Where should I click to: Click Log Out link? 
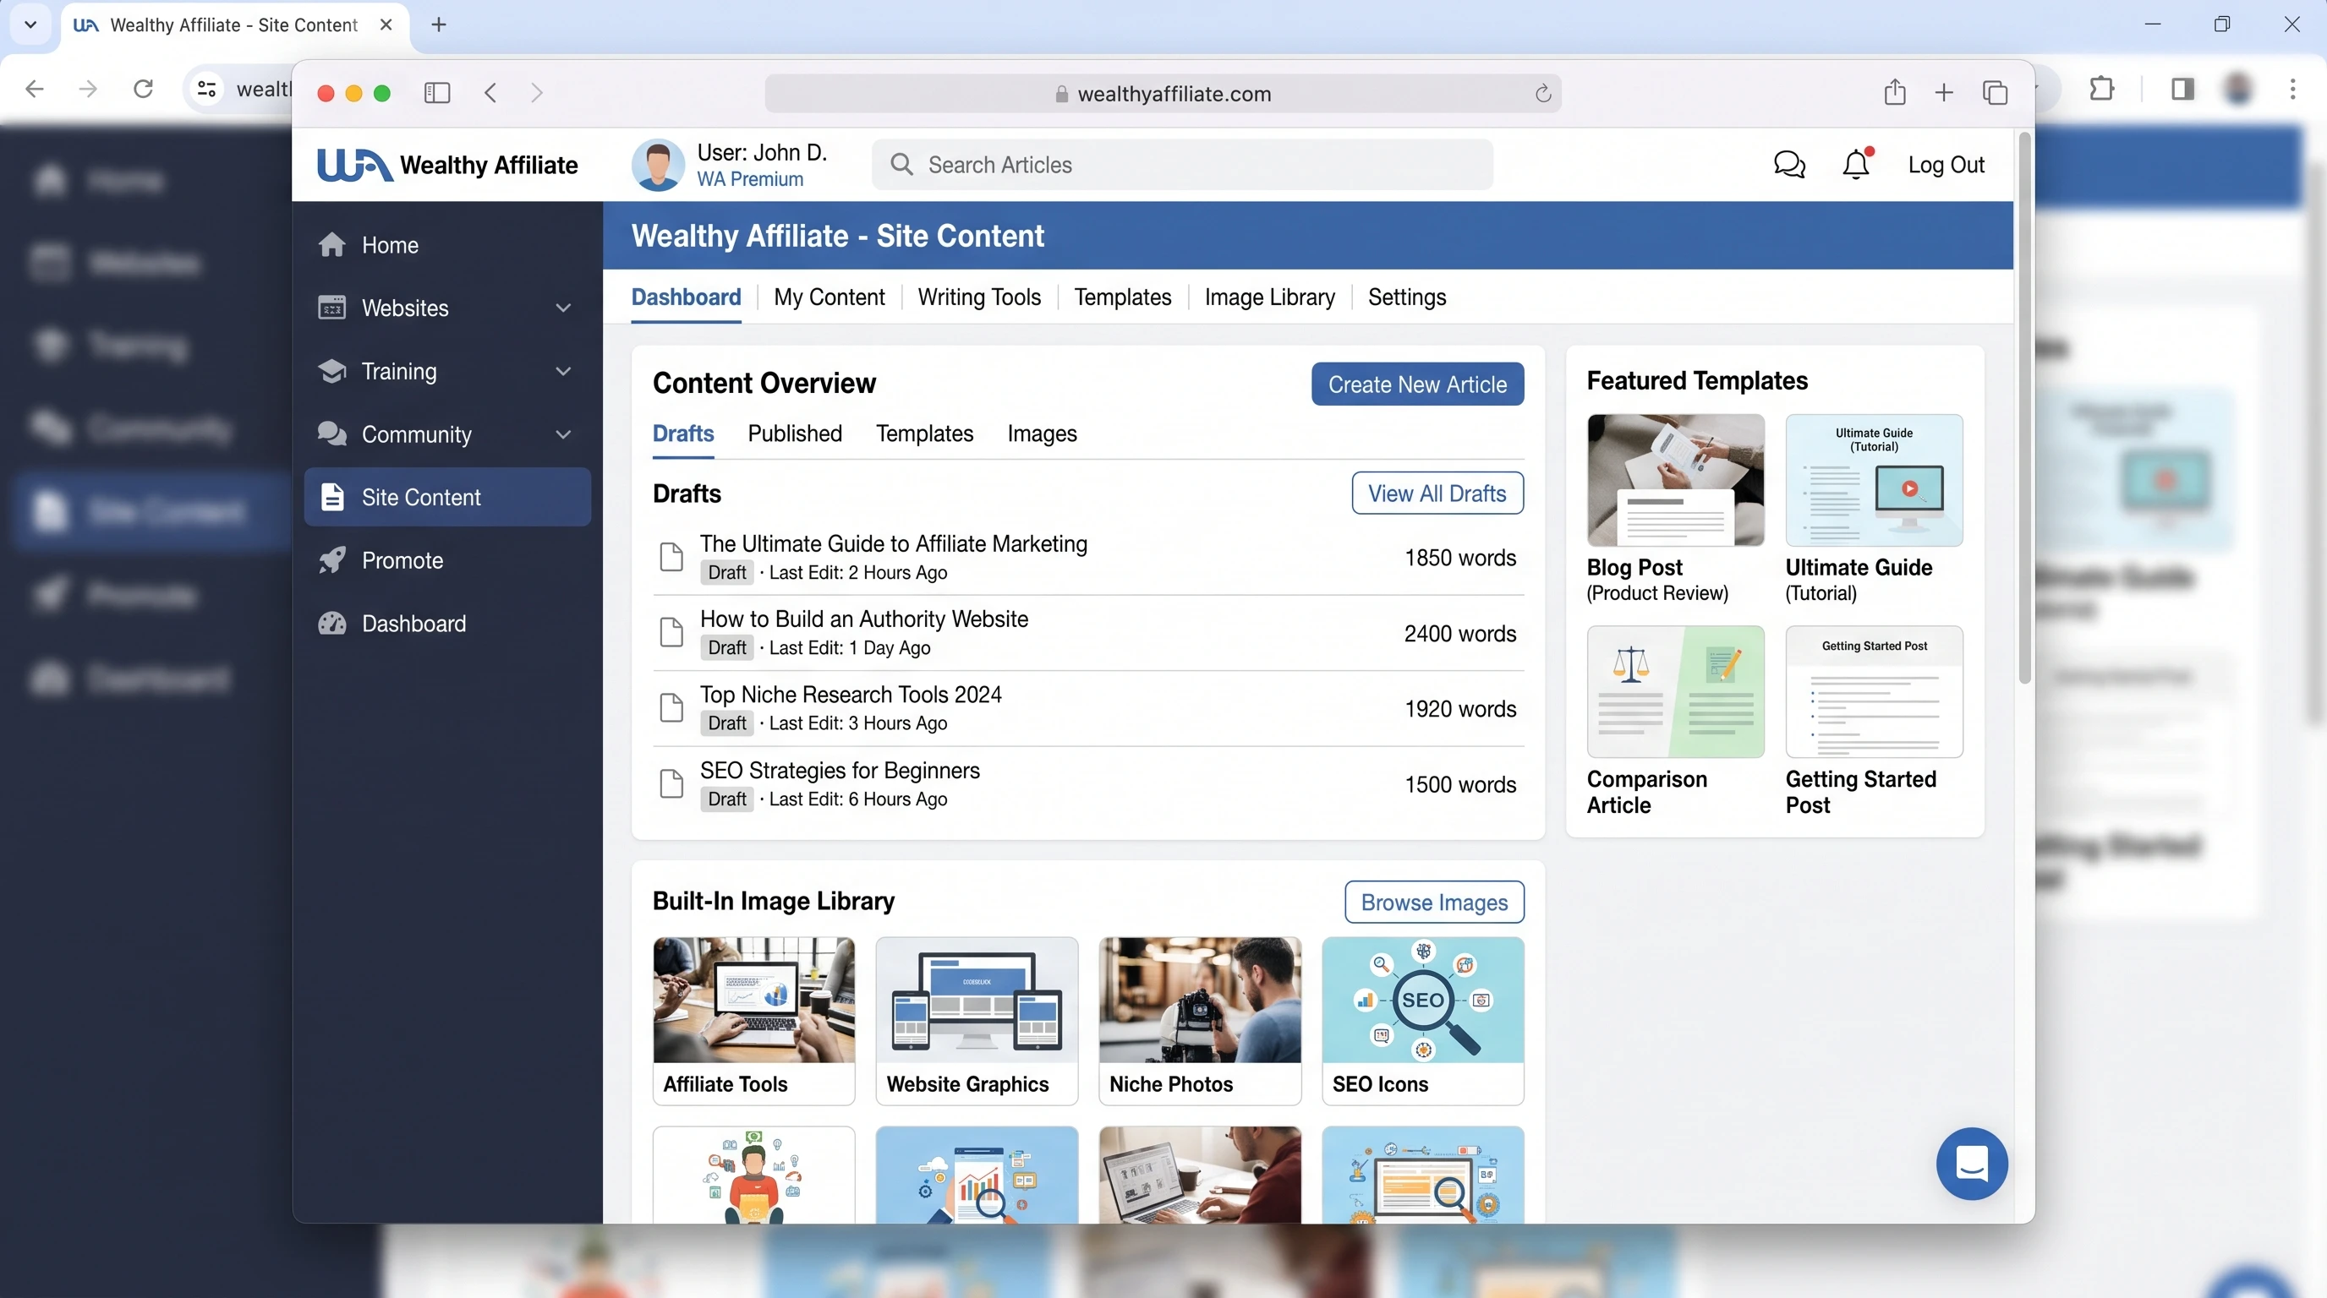1946,164
